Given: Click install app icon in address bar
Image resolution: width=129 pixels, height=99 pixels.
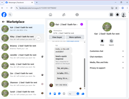Looking at the screenshot, I should tap(112, 8).
